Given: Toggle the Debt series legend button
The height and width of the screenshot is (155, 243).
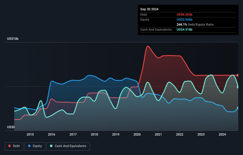Looking at the screenshot, I should 14,146.
